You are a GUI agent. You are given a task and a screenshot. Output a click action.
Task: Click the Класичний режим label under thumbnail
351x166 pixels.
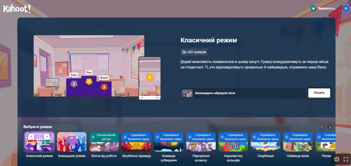(40, 156)
